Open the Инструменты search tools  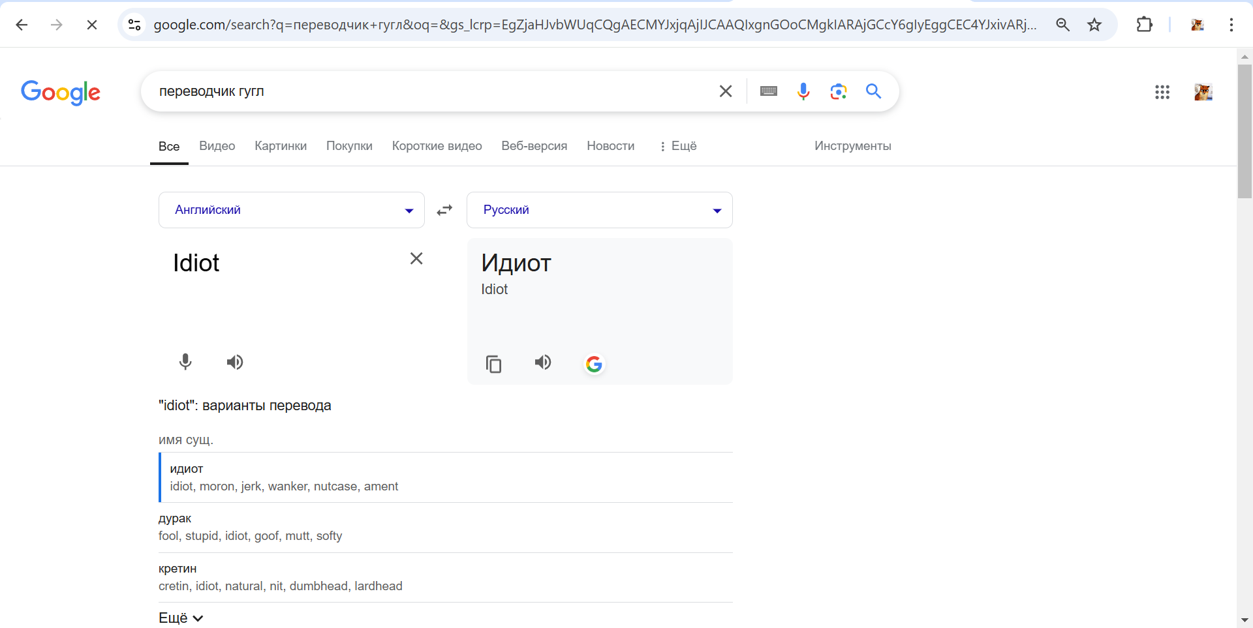click(852, 146)
